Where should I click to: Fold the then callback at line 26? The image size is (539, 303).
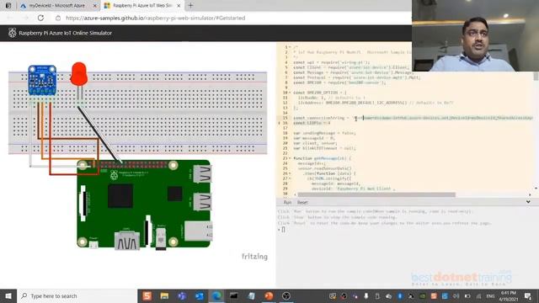290,173
